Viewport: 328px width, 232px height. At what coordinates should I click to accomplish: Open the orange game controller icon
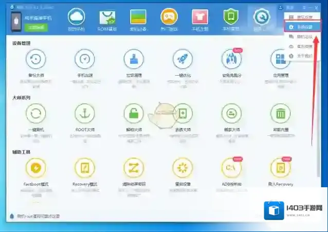pos(169,17)
